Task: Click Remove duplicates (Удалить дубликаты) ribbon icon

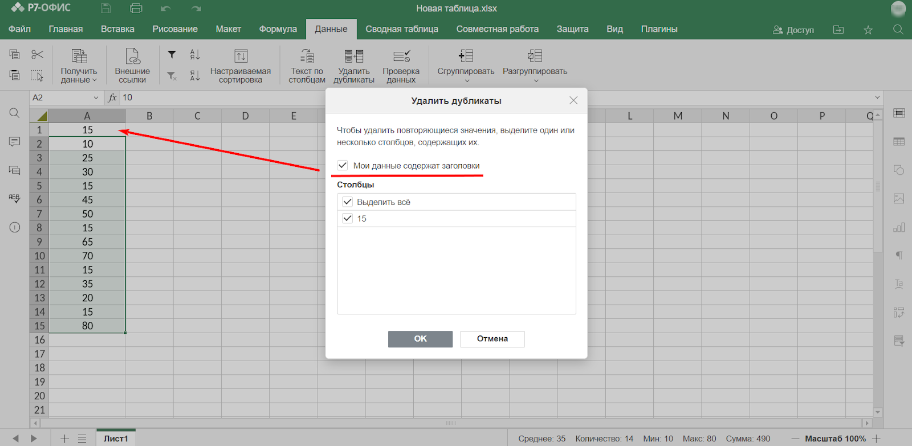Action: (354, 66)
